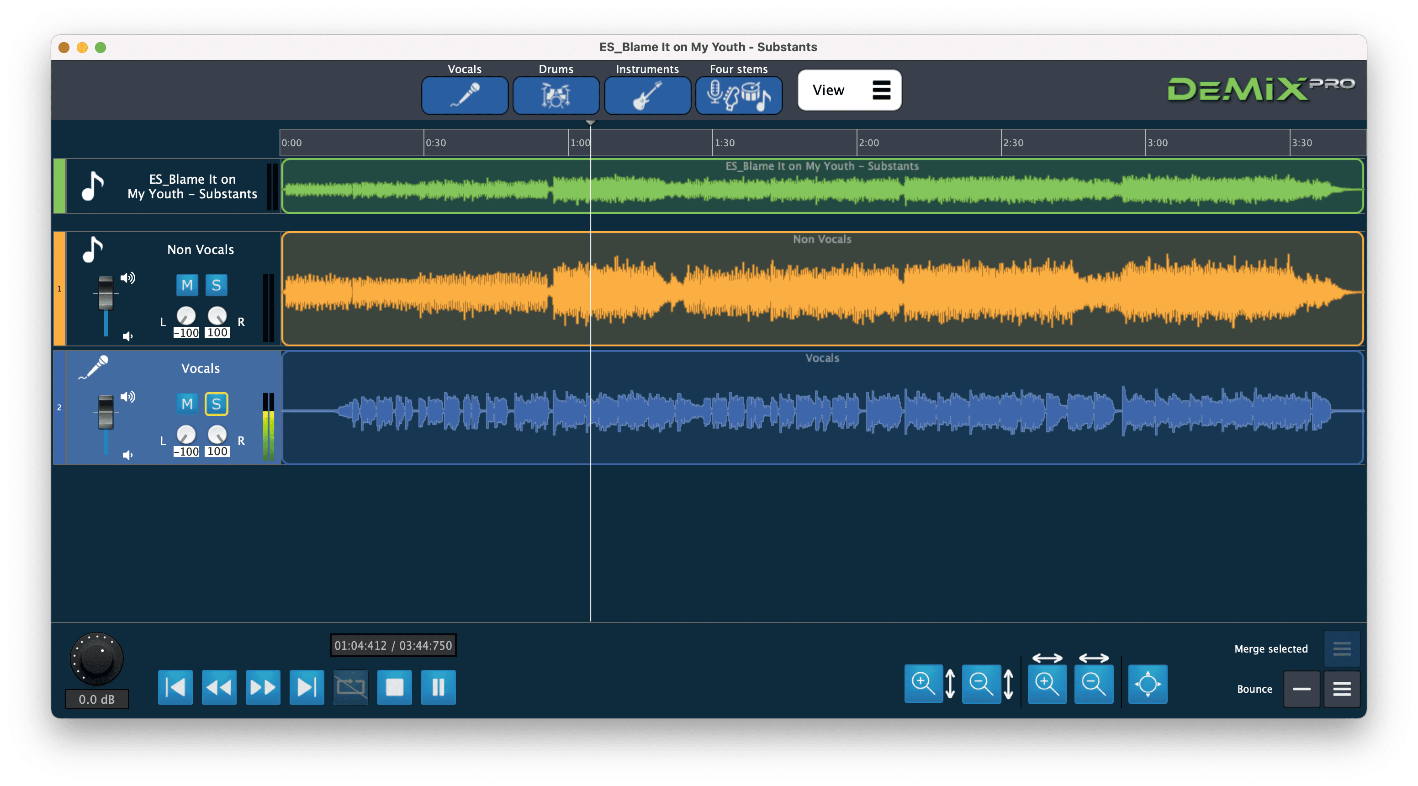Click the Vocals volume fader handle
The height and width of the screenshot is (786, 1418).
[106, 411]
